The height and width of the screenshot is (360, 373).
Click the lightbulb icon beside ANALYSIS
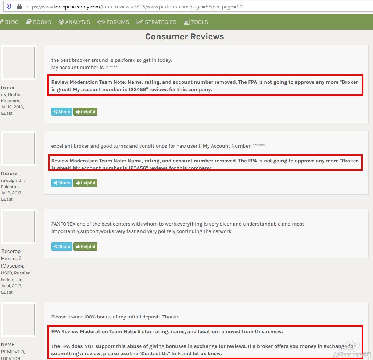(61, 22)
